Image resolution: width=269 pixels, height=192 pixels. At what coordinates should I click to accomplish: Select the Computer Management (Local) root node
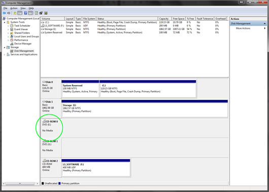(x=23, y=19)
